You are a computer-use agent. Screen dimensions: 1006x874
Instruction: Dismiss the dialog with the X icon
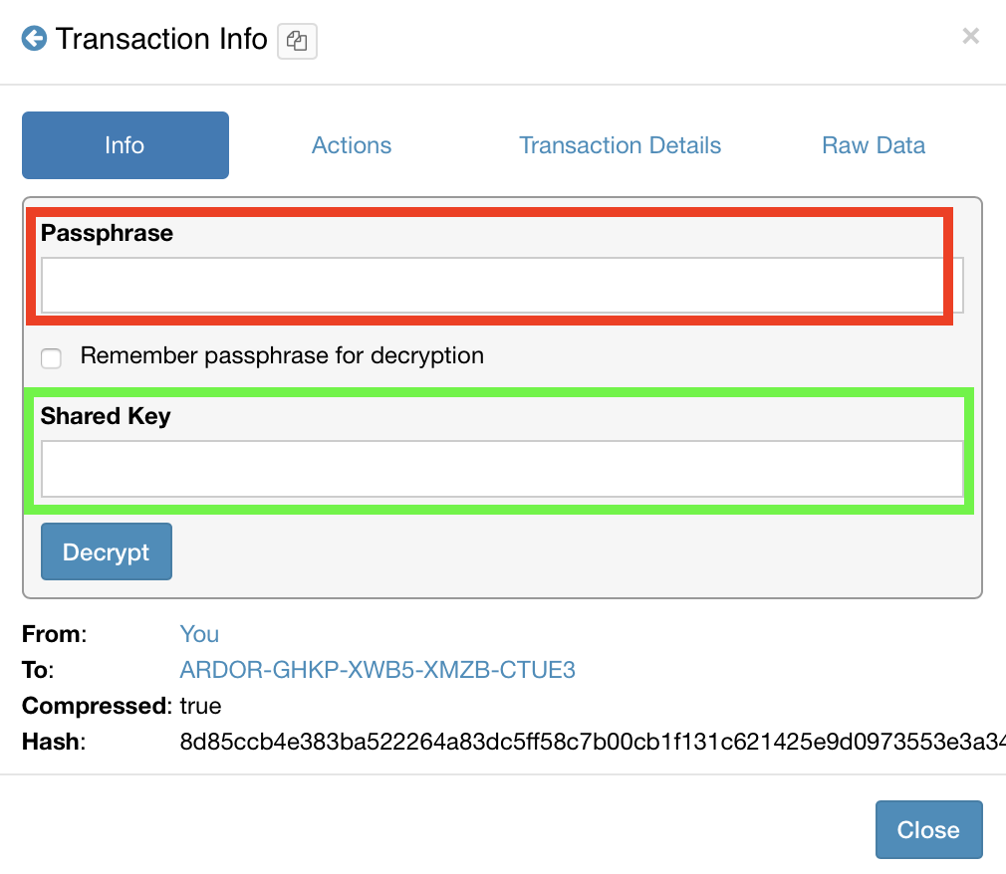(970, 38)
